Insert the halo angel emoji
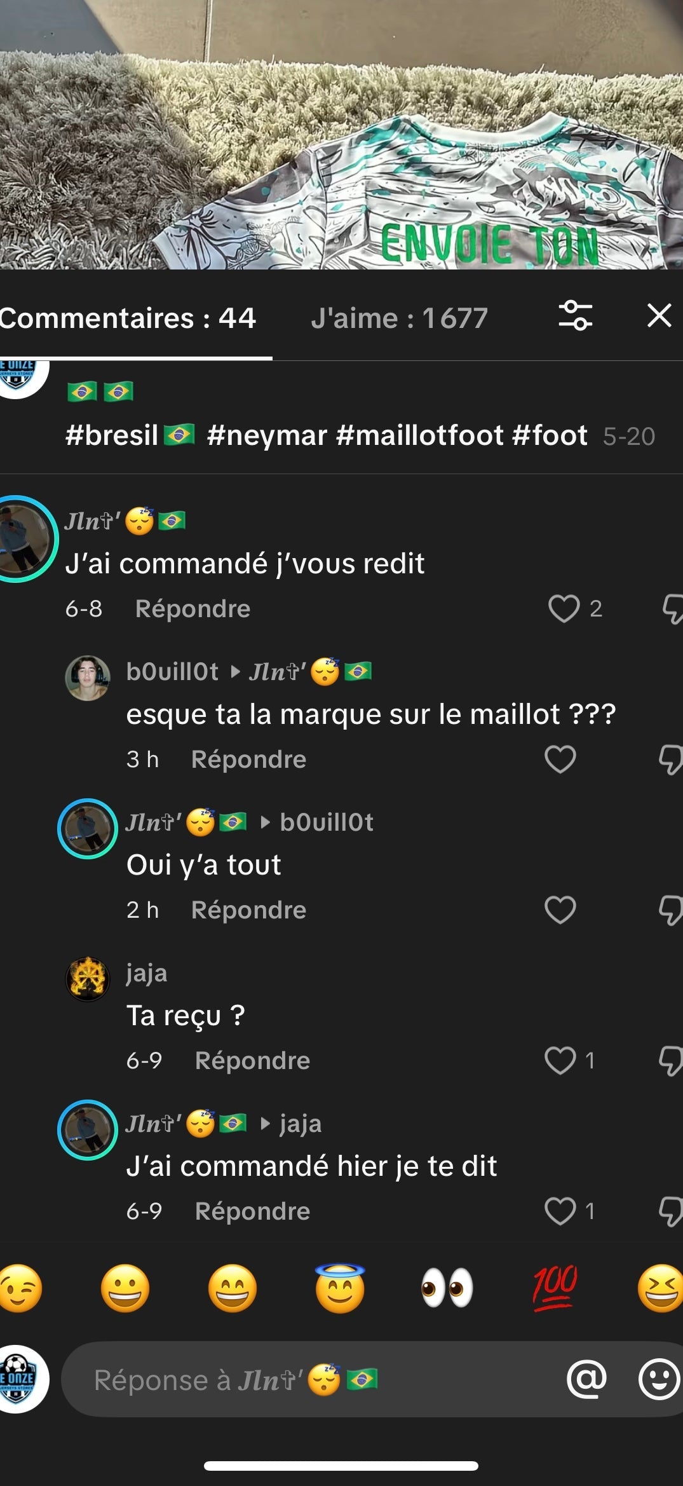The image size is (683, 1486). [x=340, y=1289]
